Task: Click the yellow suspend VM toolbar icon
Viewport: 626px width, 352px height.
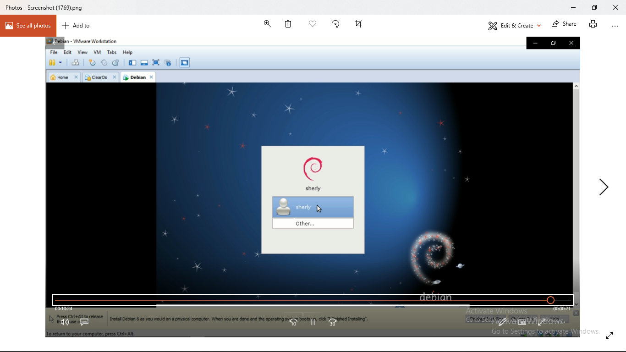Action: (52, 63)
